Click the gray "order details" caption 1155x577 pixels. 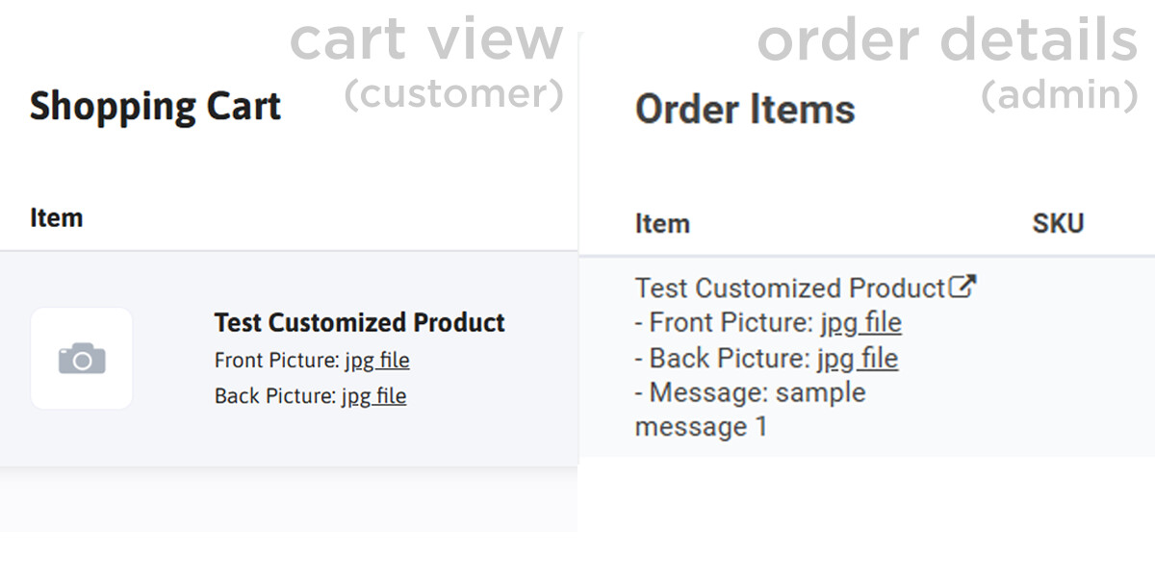947,40
